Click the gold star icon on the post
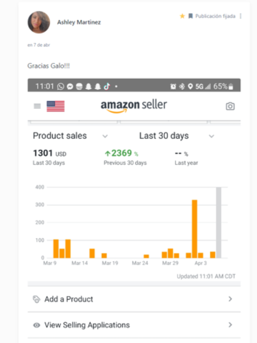257x343 pixels. [182, 16]
